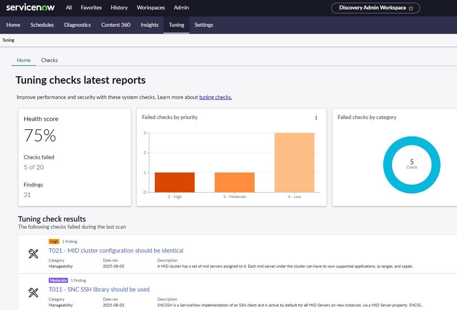The width and height of the screenshot is (457, 310).
Task: Star the Discovery Admin Workspace favorite
Action: pyautogui.click(x=411, y=8)
